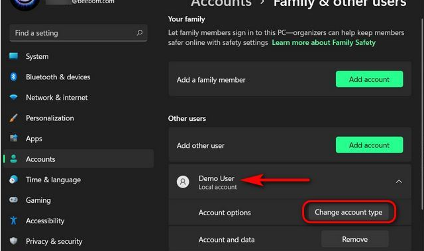Click the Account and data label
Viewport: 424px width, 251px height.
[x=227, y=240]
